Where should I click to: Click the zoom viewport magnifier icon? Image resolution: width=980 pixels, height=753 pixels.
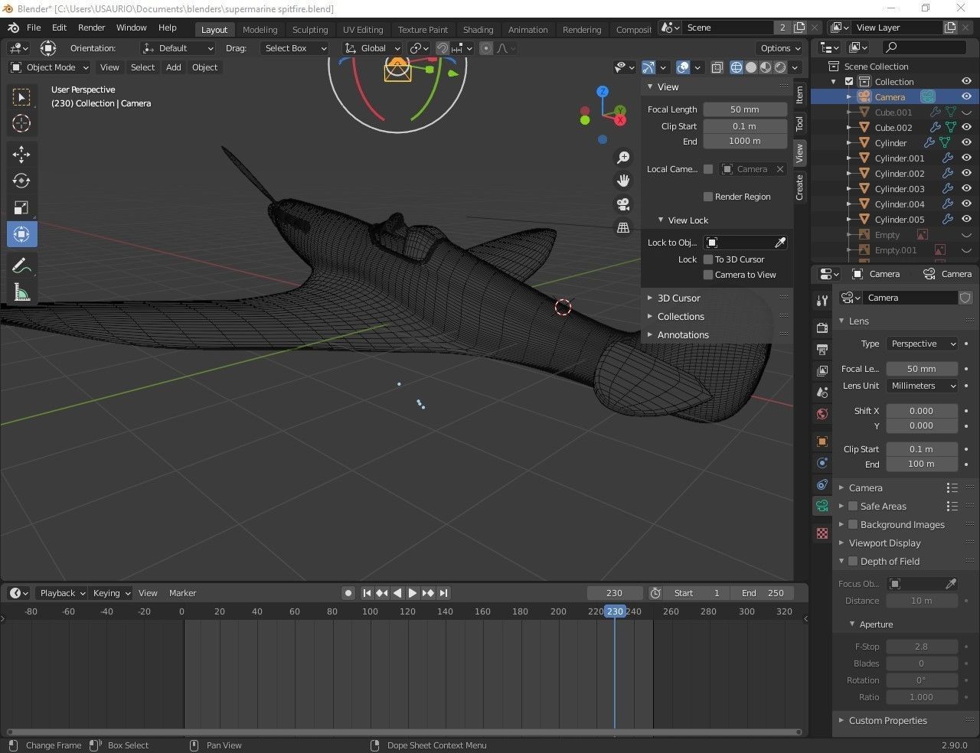(623, 158)
